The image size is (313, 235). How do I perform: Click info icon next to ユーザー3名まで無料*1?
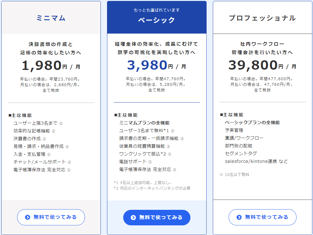point(173,131)
